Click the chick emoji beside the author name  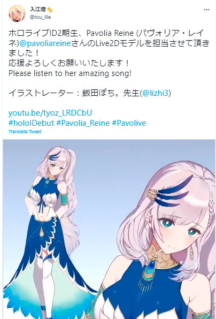click(50, 10)
